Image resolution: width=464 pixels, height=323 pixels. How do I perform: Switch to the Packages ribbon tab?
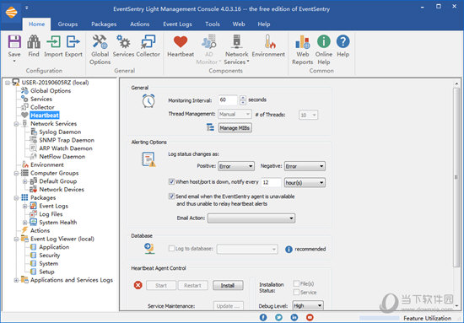[x=104, y=24]
